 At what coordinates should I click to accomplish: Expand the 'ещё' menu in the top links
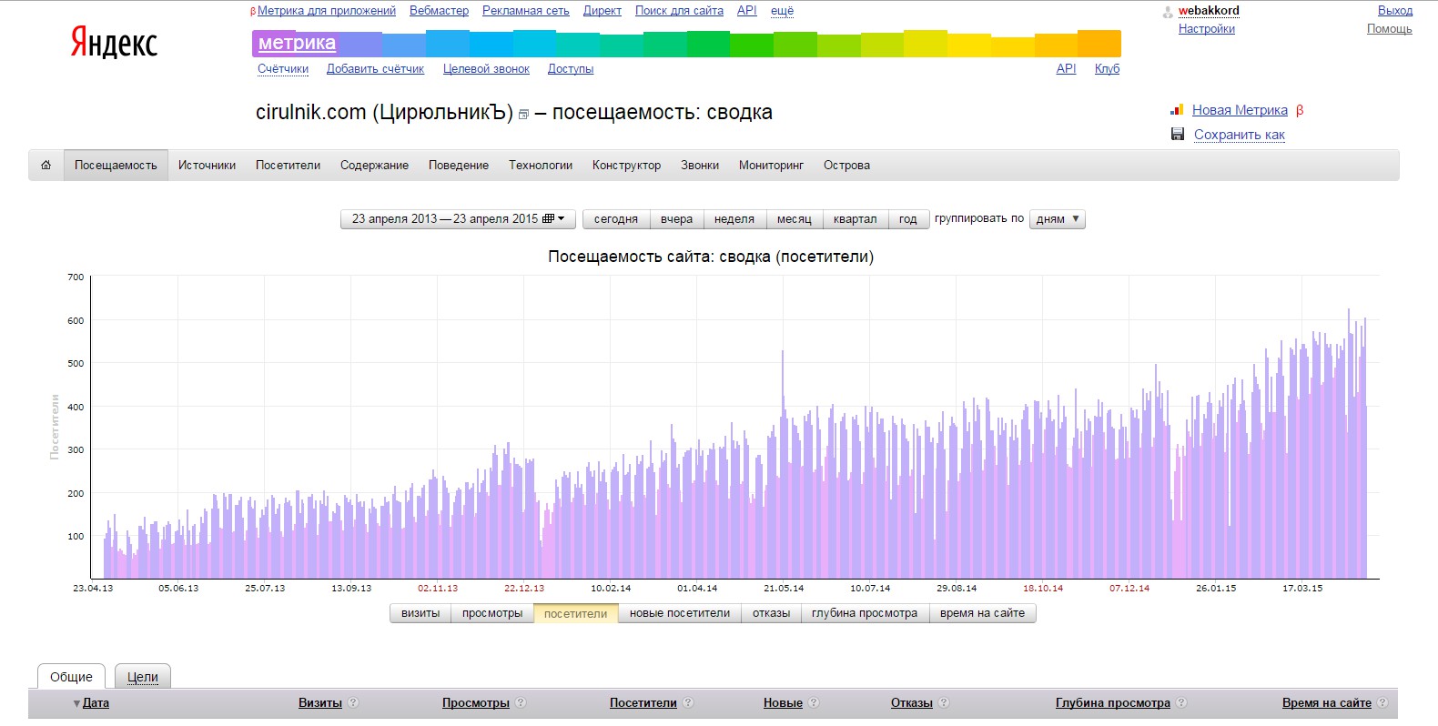point(782,11)
